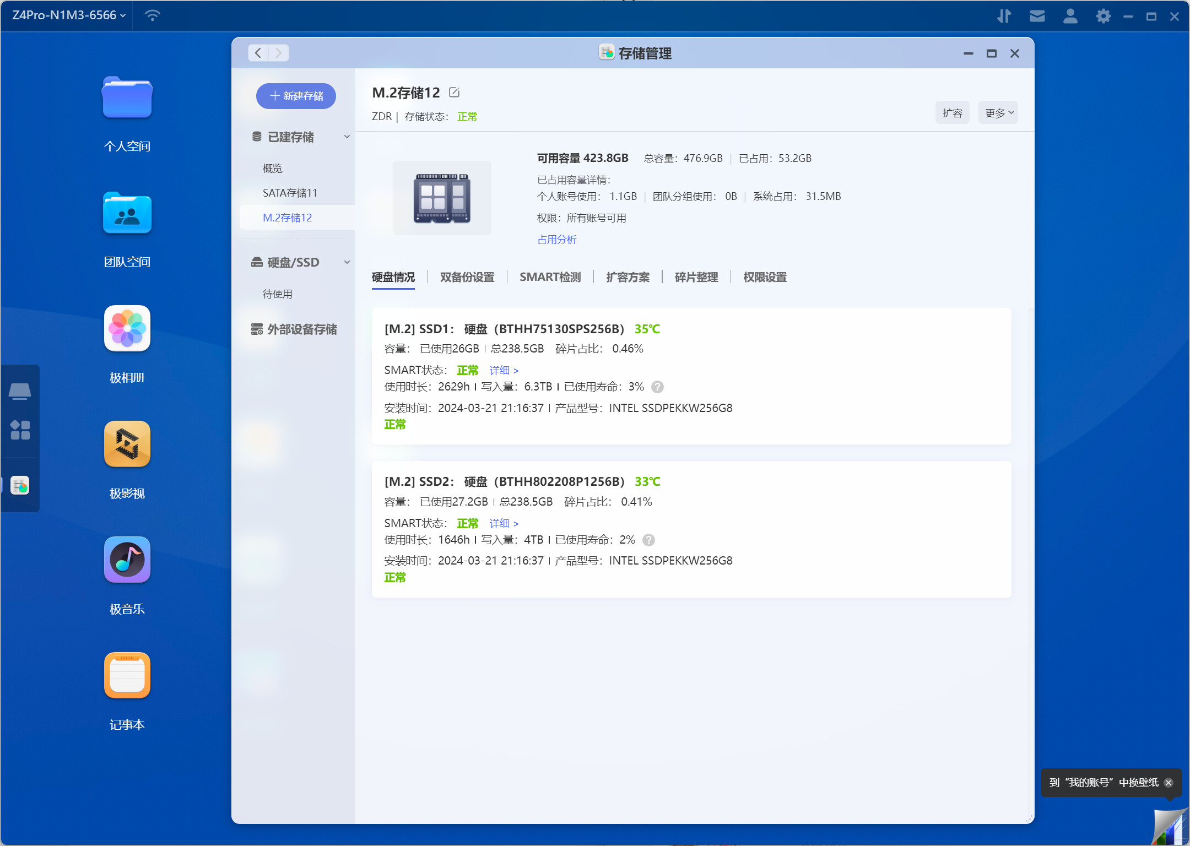Collapse the 硬盘/SSD sidebar section

click(347, 263)
